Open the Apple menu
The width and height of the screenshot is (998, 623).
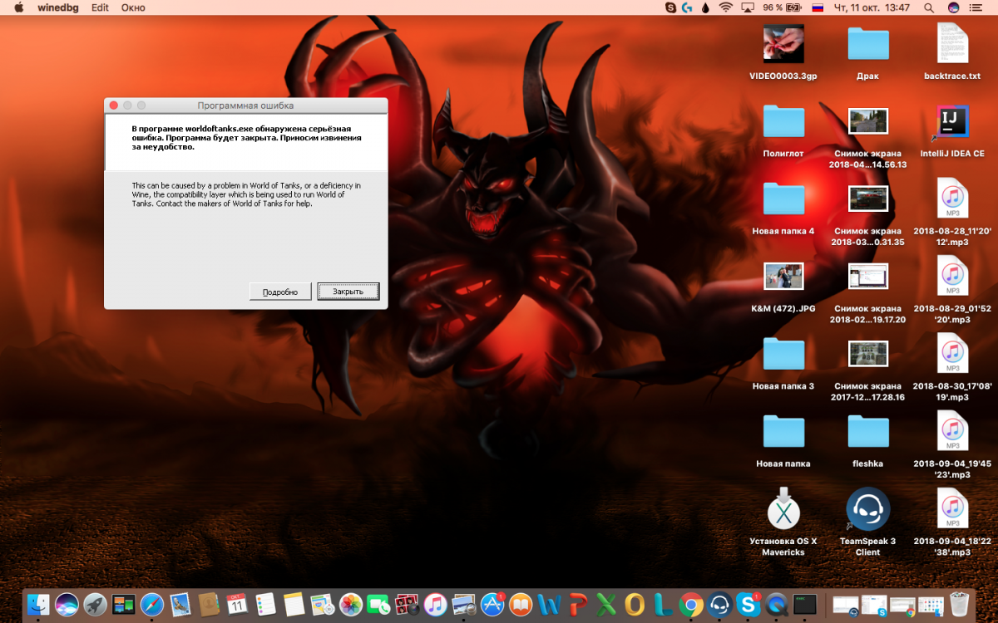(x=18, y=7)
